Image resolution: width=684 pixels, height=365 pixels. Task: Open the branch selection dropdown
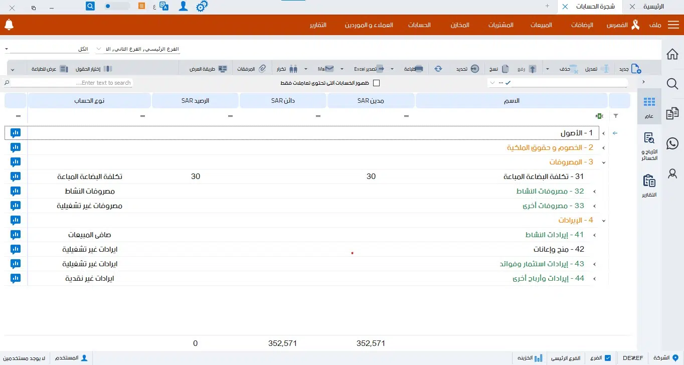click(137, 50)
